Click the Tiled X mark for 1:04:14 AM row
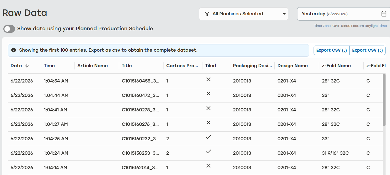 click(208, 166)
